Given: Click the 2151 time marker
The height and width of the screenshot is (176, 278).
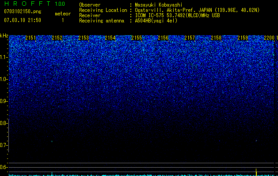Looking at the screenshot, I should [x=30, y=38].
